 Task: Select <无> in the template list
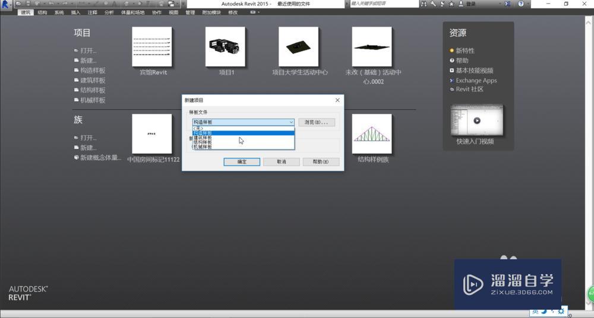243,129
